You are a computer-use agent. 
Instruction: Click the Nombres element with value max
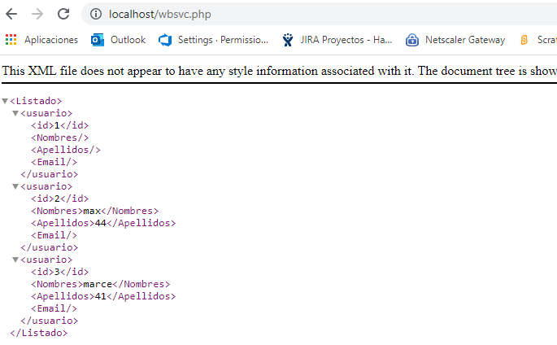click(x=94, y=212)
